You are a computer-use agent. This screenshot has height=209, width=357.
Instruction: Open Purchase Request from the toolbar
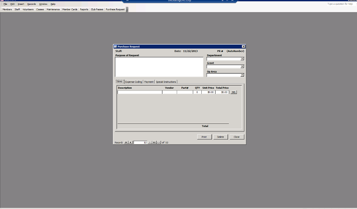(115, 9)
